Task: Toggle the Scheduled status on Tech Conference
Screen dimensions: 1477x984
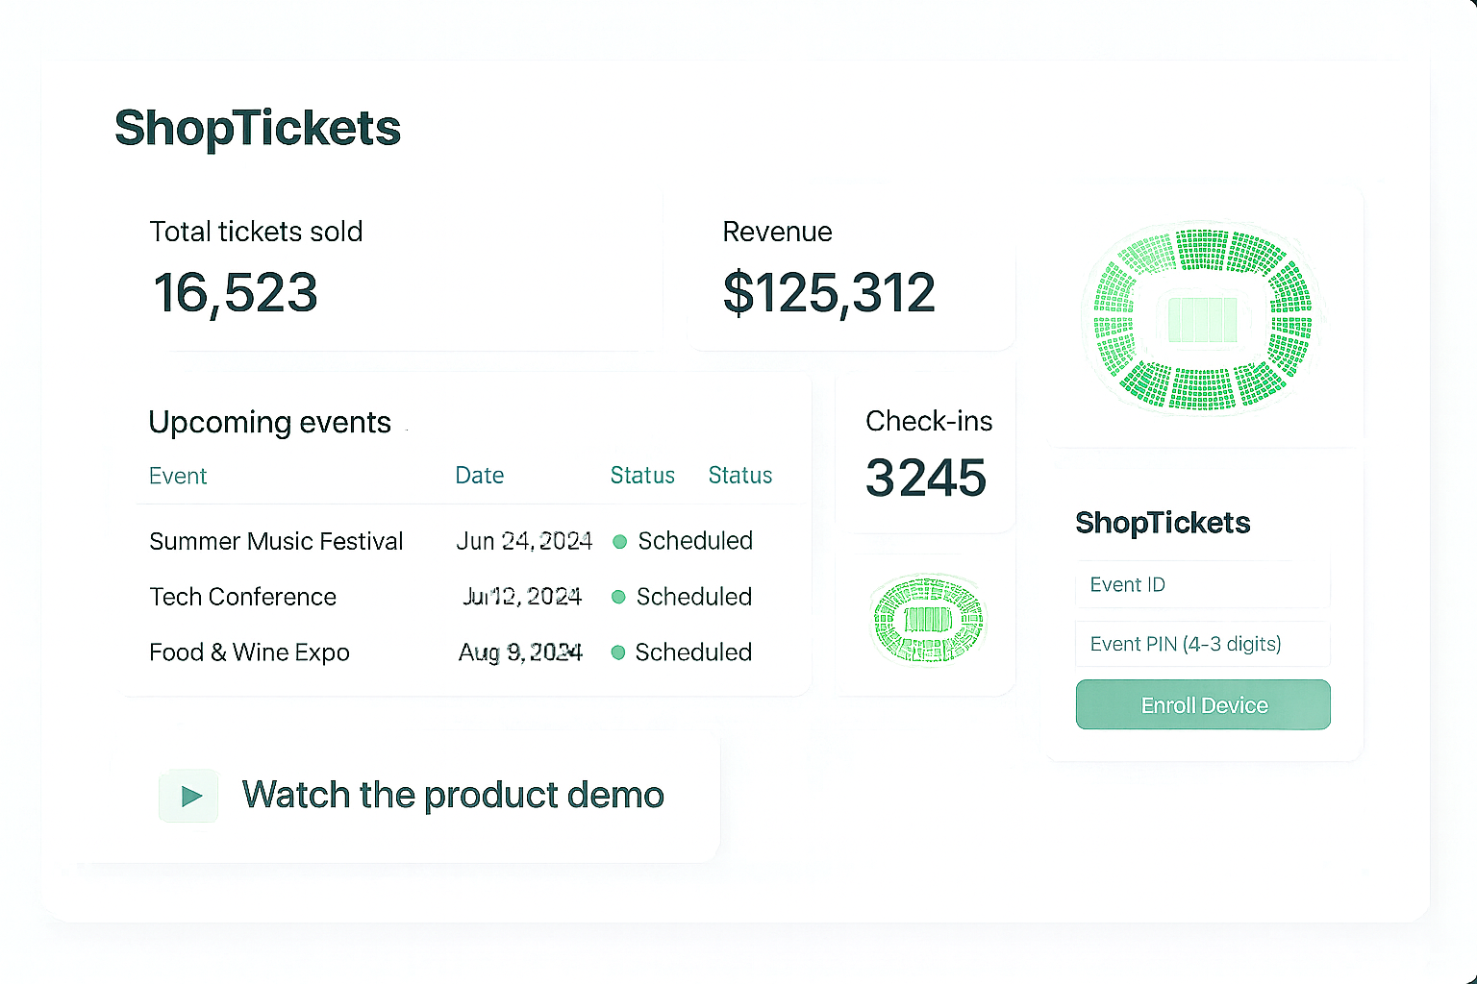Action: pyautogui.click(x=693, y=597)
